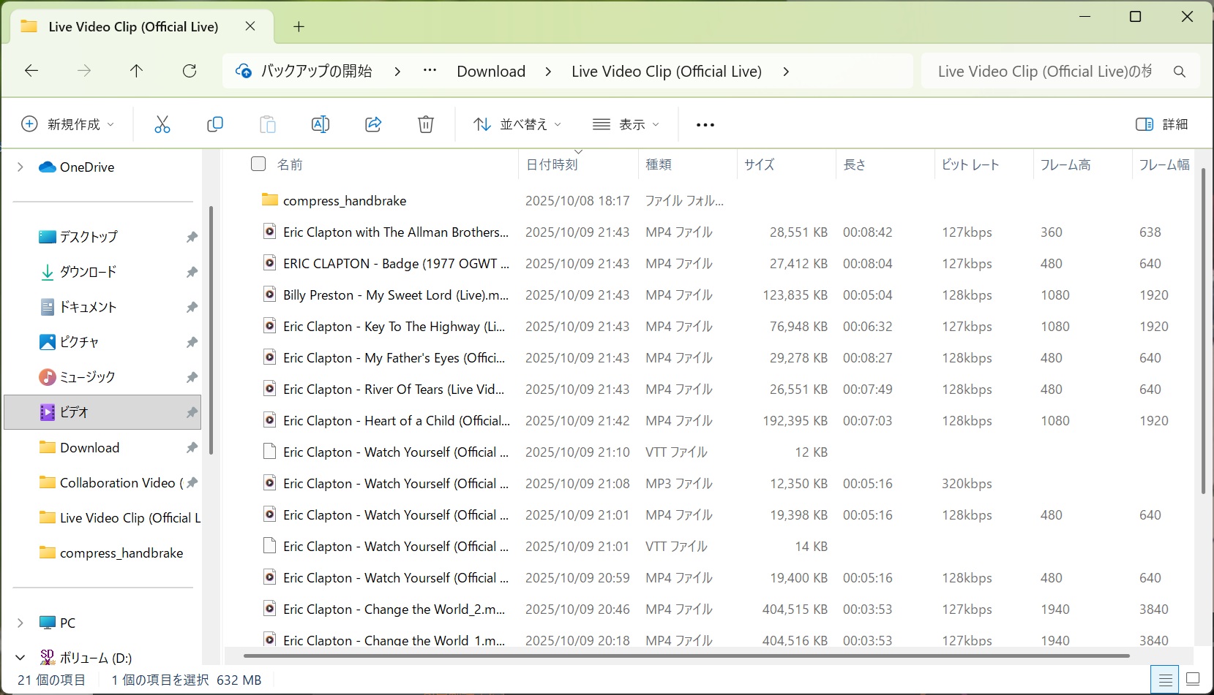The image size is (1214, 695).
Task: Click the Cut scissors icon
Action: [162, 124]
